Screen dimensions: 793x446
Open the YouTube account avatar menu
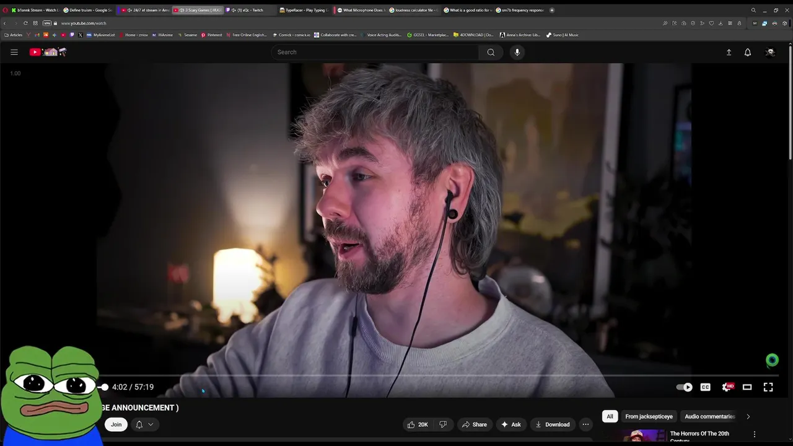[x=770, y=52]
